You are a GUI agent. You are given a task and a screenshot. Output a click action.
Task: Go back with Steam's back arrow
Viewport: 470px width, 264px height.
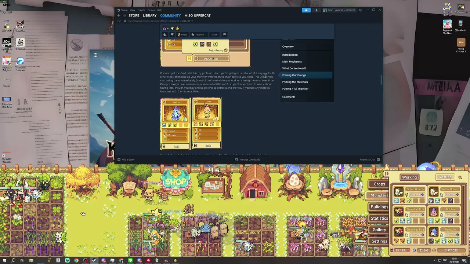(x=119, y=15)
